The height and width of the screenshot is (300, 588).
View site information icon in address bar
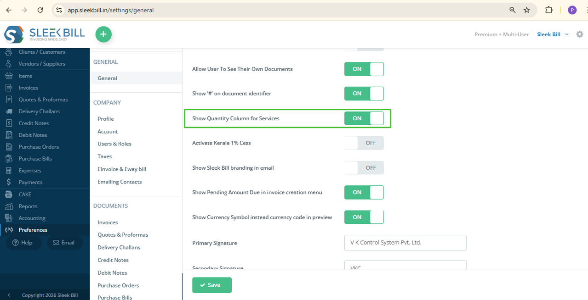[x=58, y=10]
